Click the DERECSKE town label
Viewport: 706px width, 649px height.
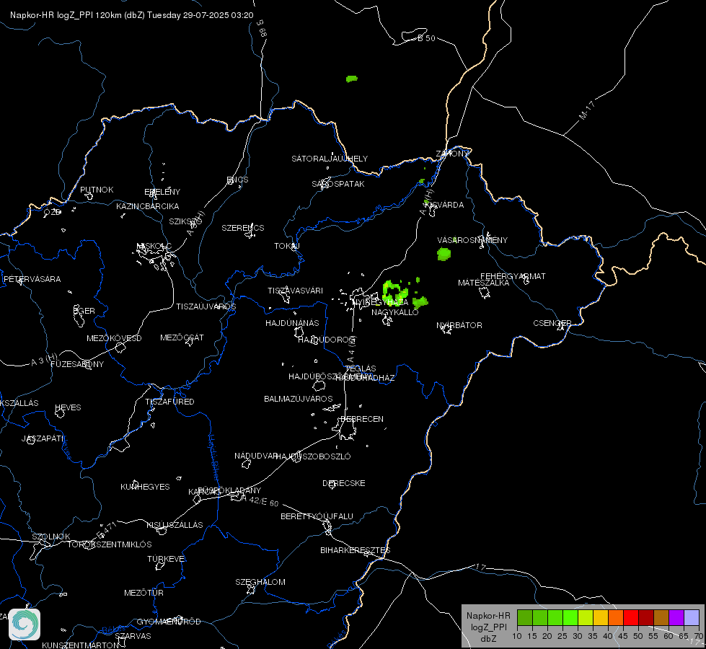point(344,483)
